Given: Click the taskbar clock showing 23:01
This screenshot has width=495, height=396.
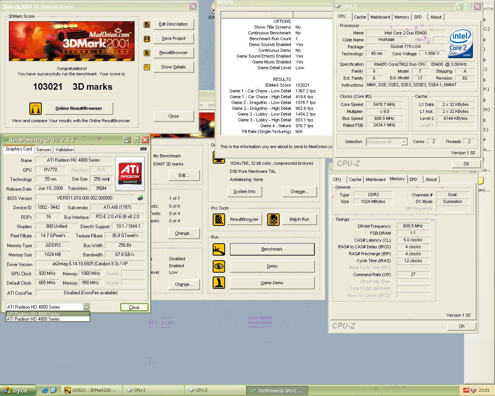Looking at the screenshot, I should 484,390.
